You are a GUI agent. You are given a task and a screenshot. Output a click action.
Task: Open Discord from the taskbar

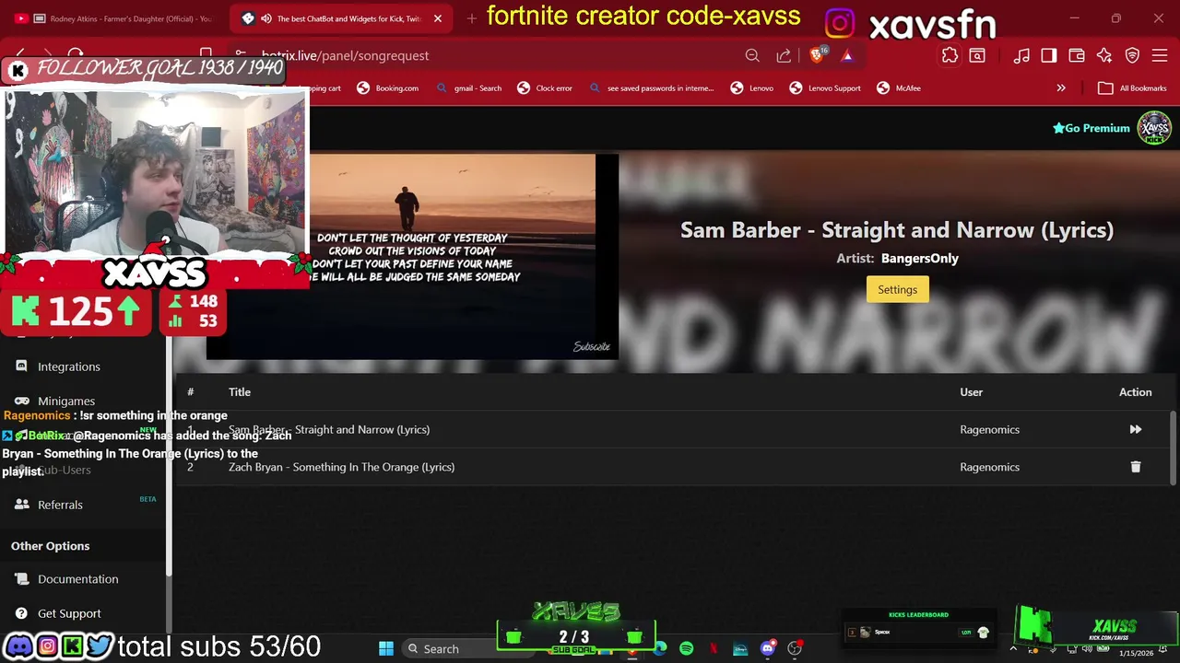(x=767, y=648)
